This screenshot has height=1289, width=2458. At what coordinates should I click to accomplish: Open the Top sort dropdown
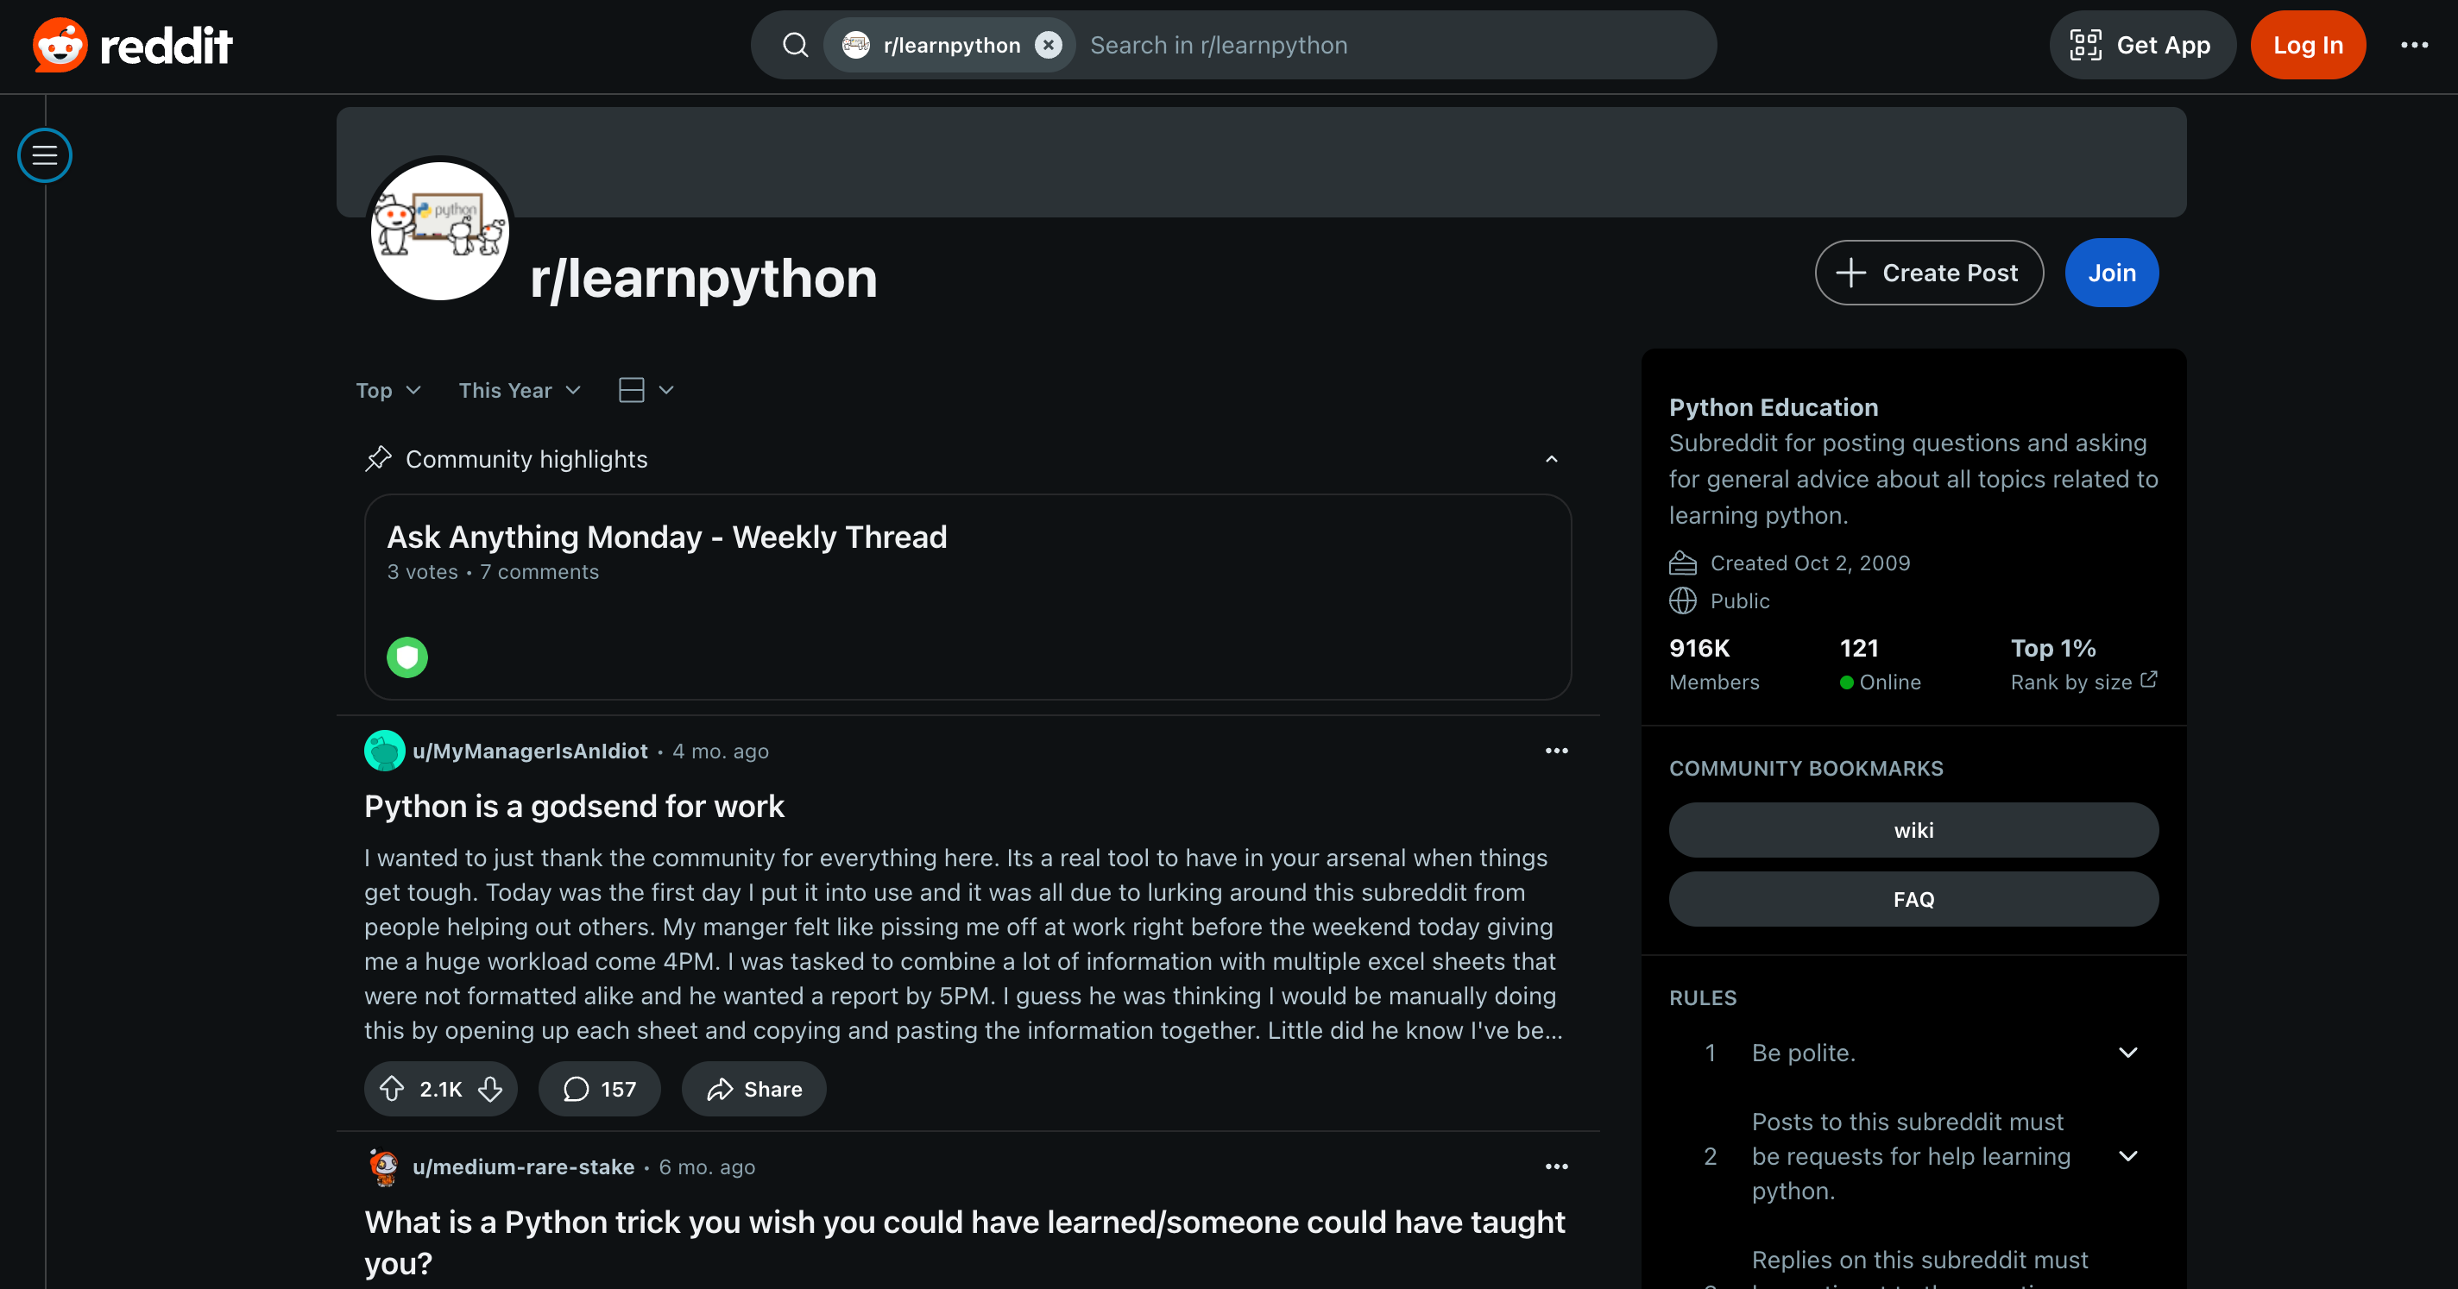tap(388, 390)
